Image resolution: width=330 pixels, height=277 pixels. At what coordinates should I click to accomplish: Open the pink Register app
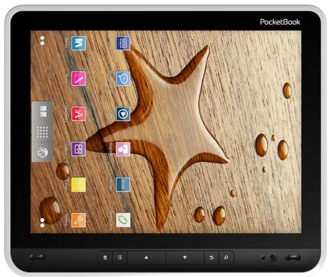coord(123,149)
